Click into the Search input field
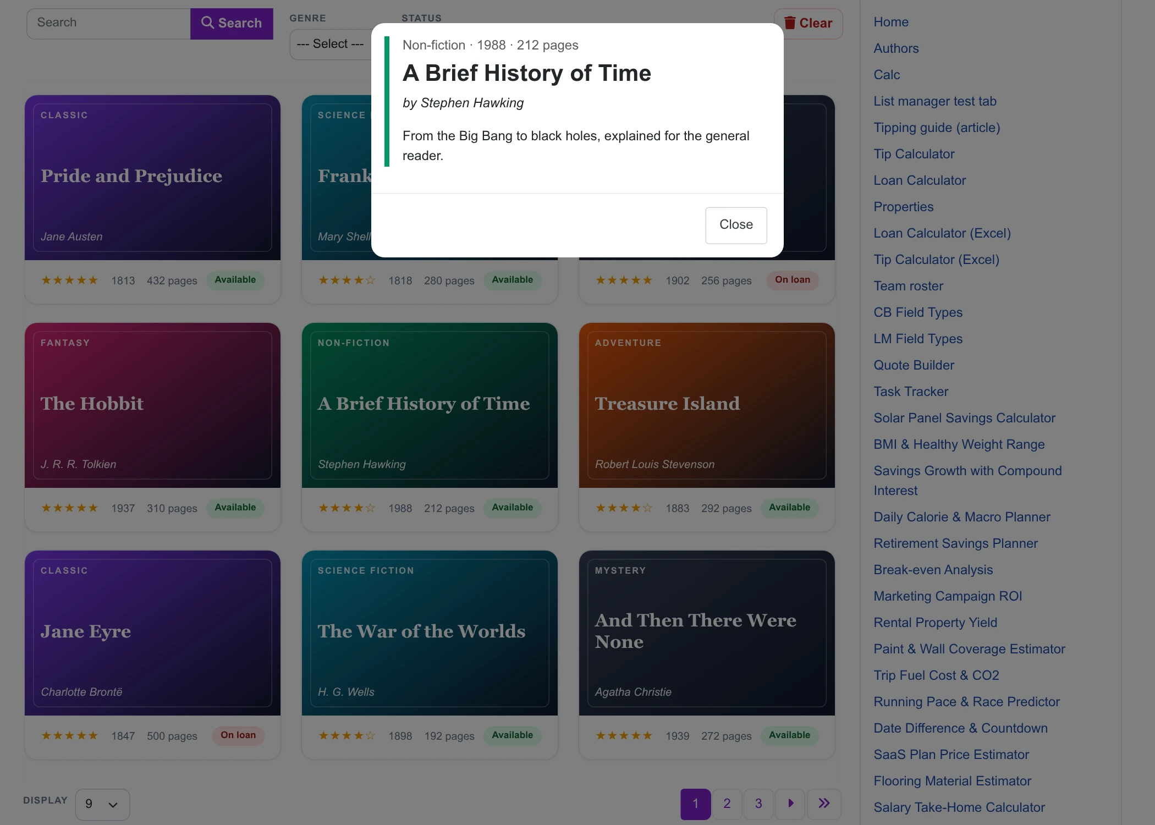This screenshot has height=825, width=1155. (109, 23)
